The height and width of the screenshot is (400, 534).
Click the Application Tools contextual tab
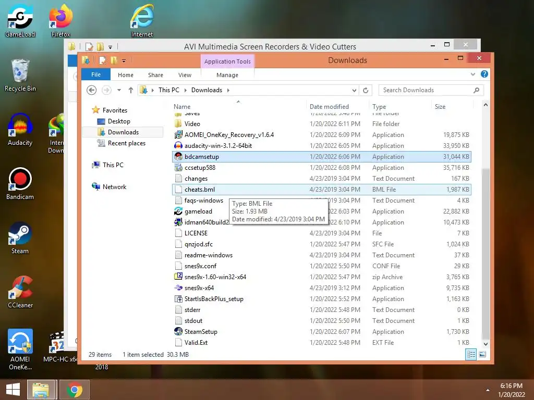(x=227, y=61)
